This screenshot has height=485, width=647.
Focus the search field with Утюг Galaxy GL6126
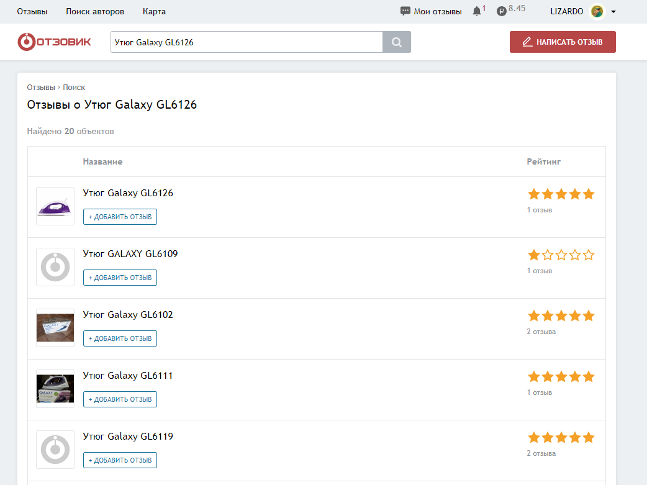coord(246,42)
